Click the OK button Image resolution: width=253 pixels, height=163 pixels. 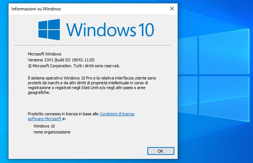[161, 151]
